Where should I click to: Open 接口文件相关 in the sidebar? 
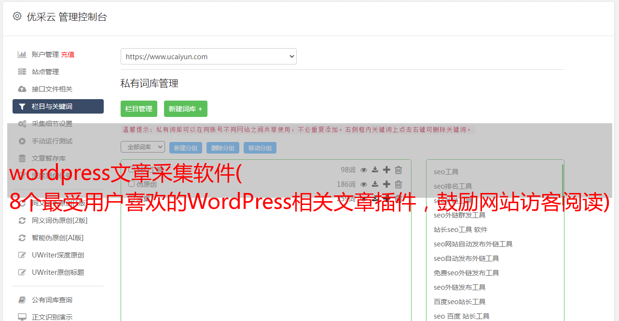52,89
